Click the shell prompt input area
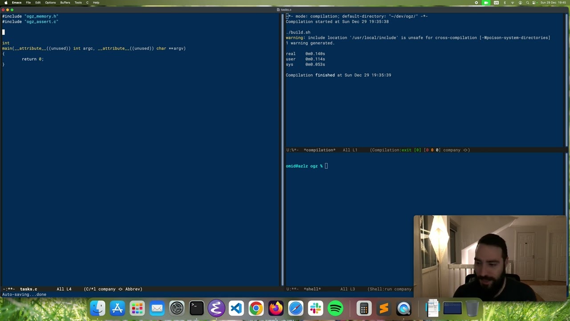This screenshot has width=570, height=321. click(326, 166)
